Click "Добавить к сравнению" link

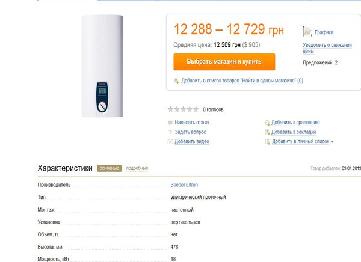pyautogui.click(x=295, y=123)
